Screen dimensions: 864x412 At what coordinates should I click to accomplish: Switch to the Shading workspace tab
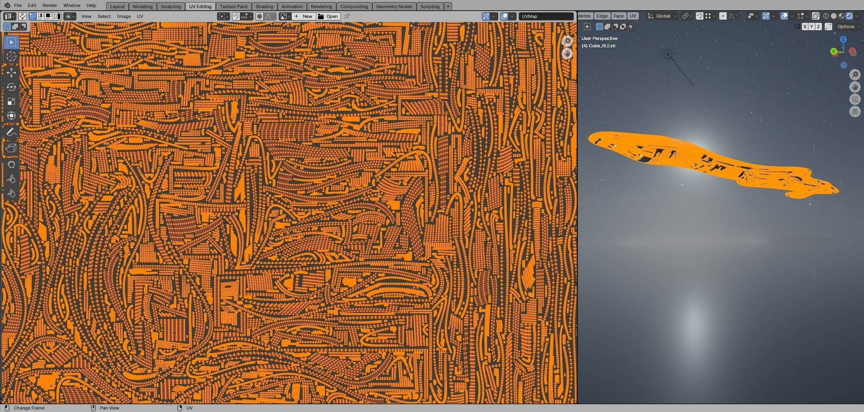(x=264, y=7)
